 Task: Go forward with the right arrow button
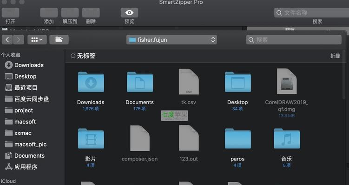click(19, 40)
